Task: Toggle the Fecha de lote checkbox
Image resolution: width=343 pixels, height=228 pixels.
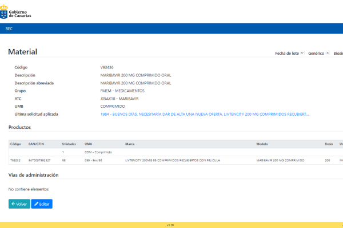Action: click(x=302, y=53)
